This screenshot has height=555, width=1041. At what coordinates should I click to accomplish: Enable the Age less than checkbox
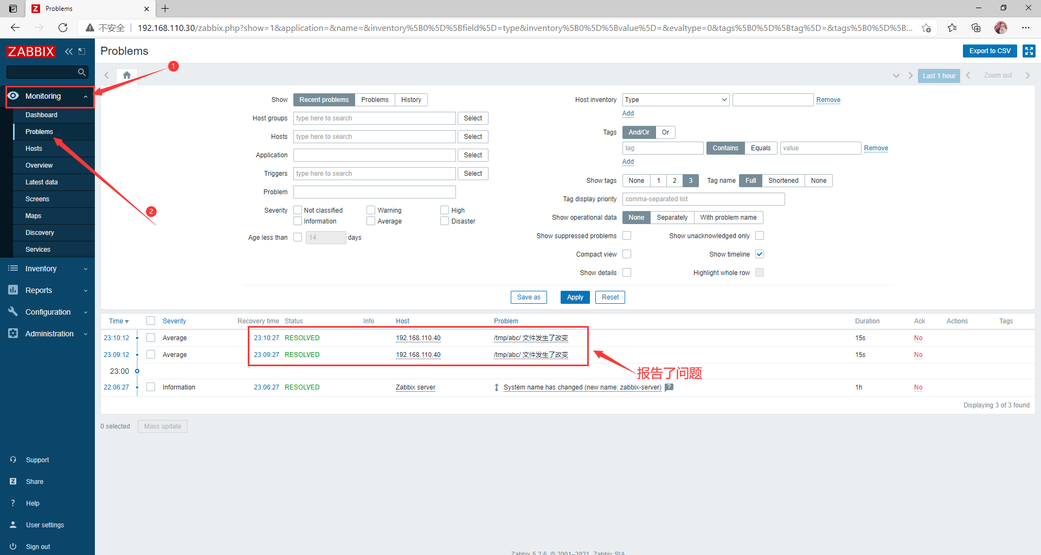tap(298, 237)
